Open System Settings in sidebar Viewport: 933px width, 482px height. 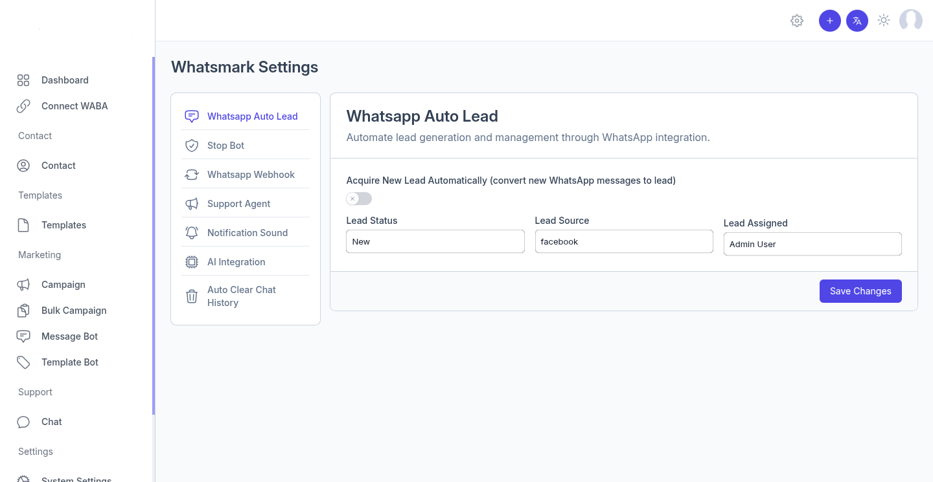click(x=76, y=479)
